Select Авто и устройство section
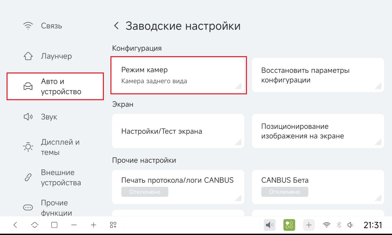Image resolution: width=392 pixels, height=235 pixels. 55,86
